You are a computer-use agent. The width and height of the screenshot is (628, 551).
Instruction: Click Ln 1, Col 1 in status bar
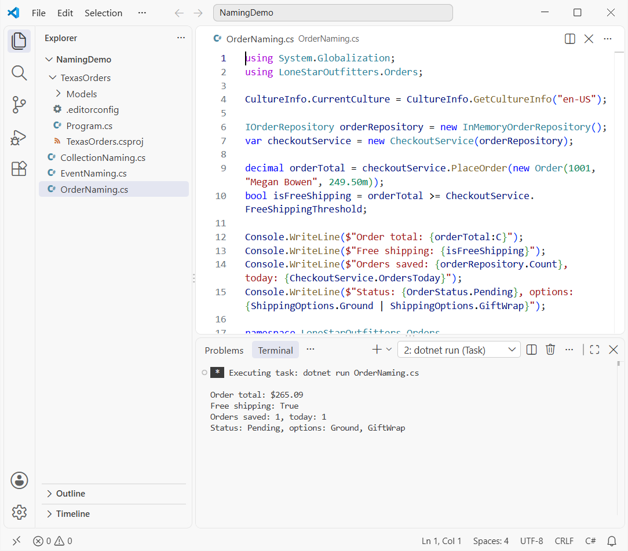coord(441,541)
